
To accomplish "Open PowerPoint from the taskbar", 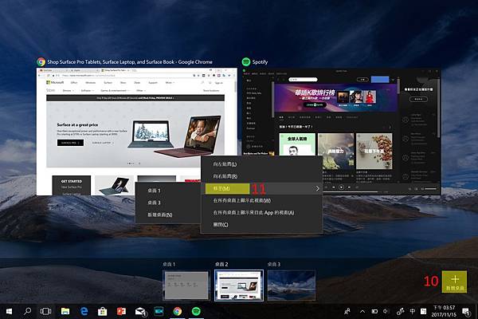I will click(121, 311).
